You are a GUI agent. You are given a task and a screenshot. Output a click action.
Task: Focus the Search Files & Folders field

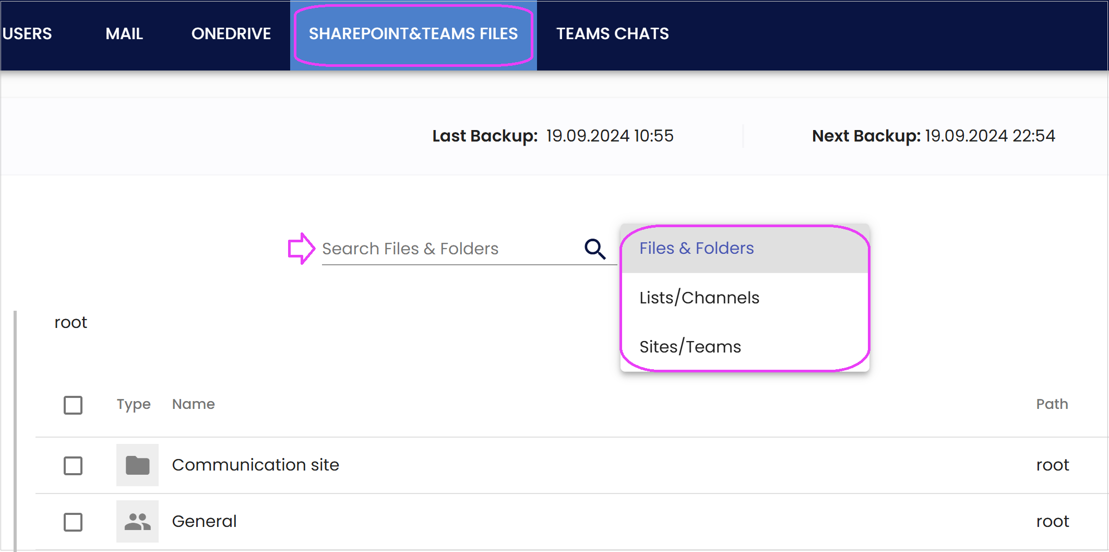tap(451, 249)
